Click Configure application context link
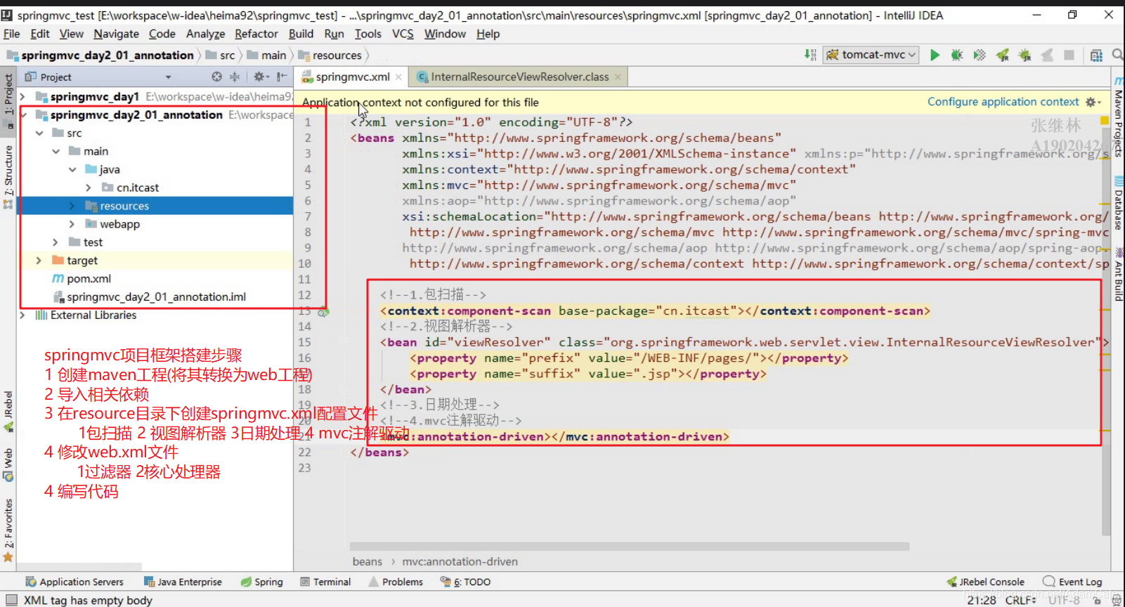The width and height of the screenshot is (1125, 607). 1003,102
